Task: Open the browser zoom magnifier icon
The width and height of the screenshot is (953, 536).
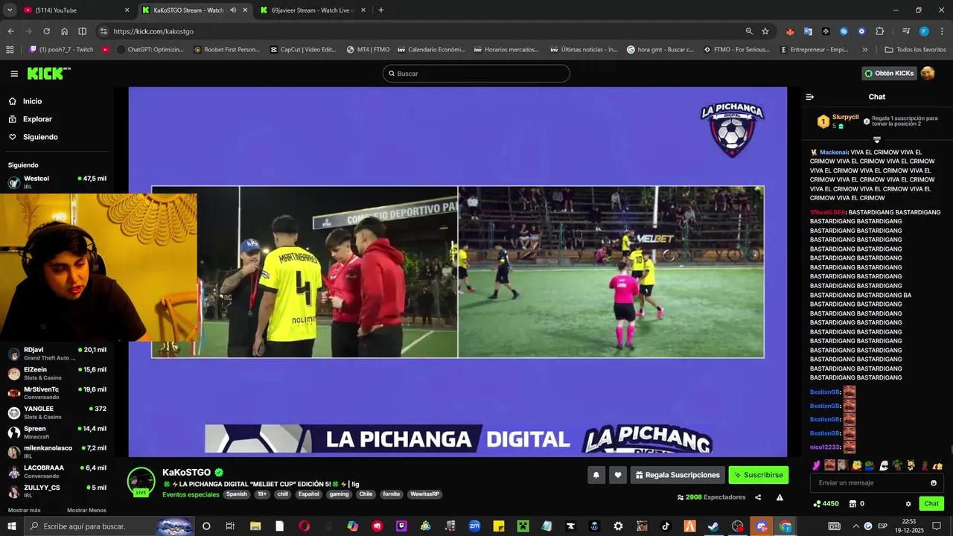Action: [x=749, y=31]
